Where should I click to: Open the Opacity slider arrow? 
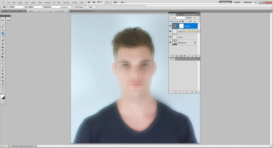pos(198,18)
